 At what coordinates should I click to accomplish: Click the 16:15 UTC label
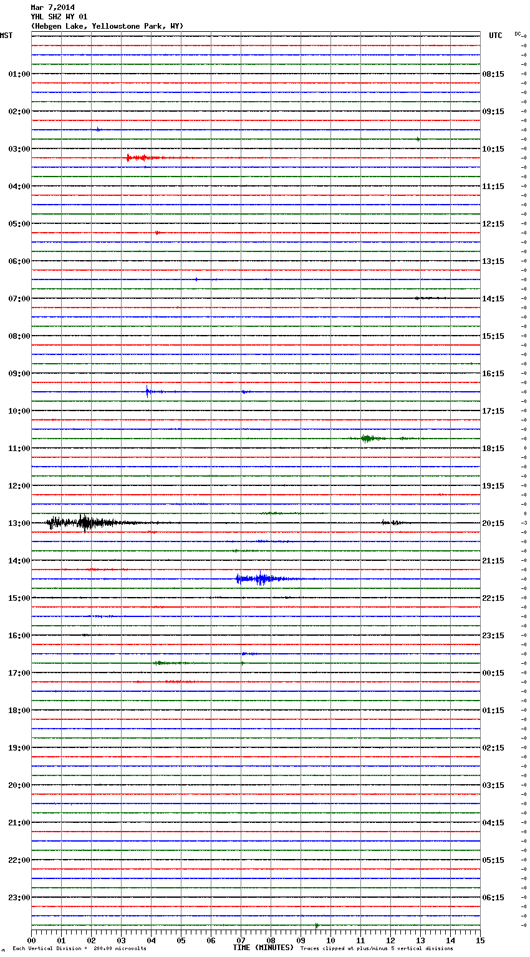pos(493,374)
